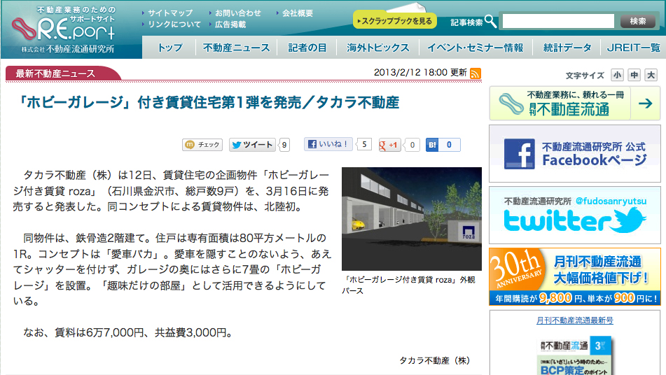Click the Facebook like count 5
The image size is (666, 375).
pyautogui.click(x=364, y=144)
